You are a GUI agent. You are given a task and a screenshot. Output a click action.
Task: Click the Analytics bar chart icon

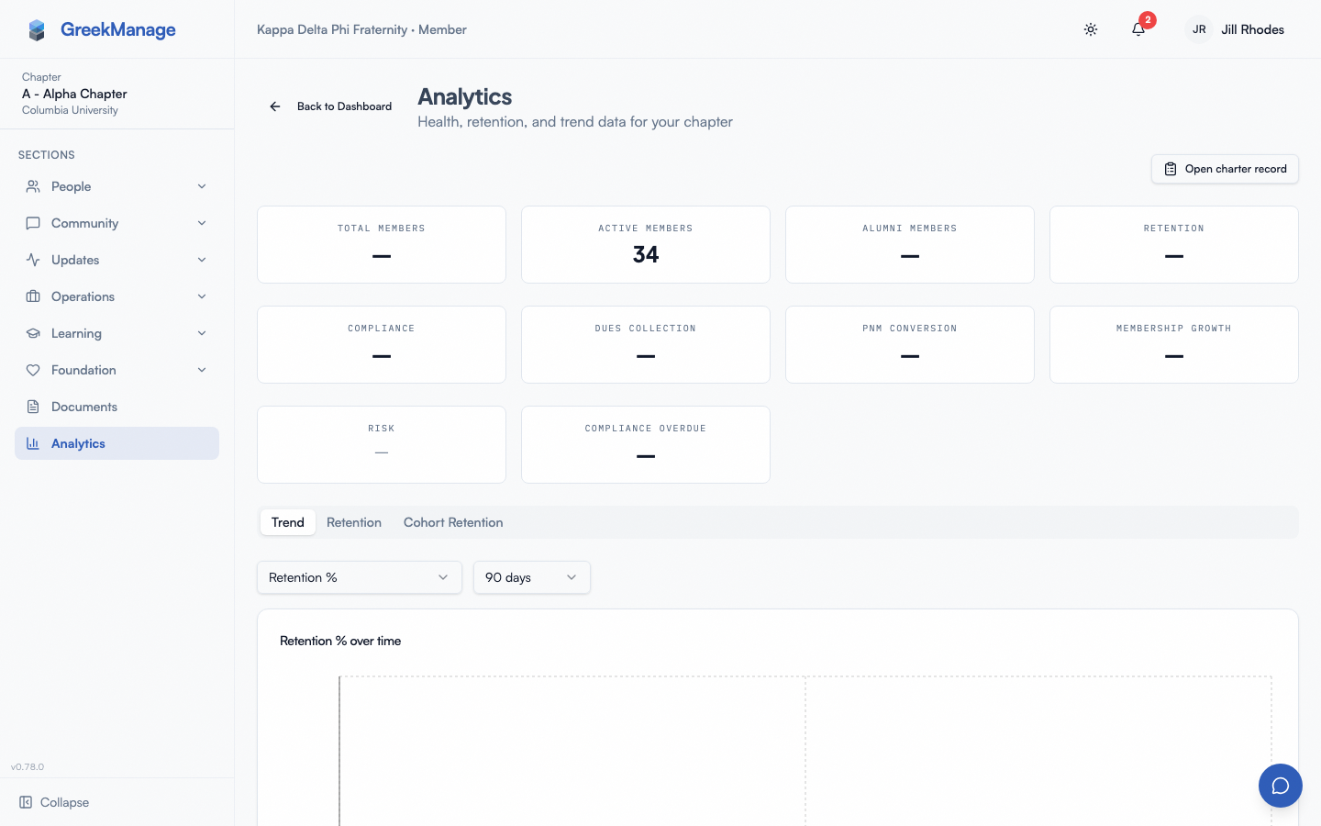click(x=33, y=443)
